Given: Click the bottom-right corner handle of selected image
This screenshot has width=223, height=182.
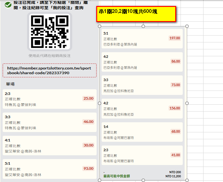Looking at the screenshot, I should point(187,180).
